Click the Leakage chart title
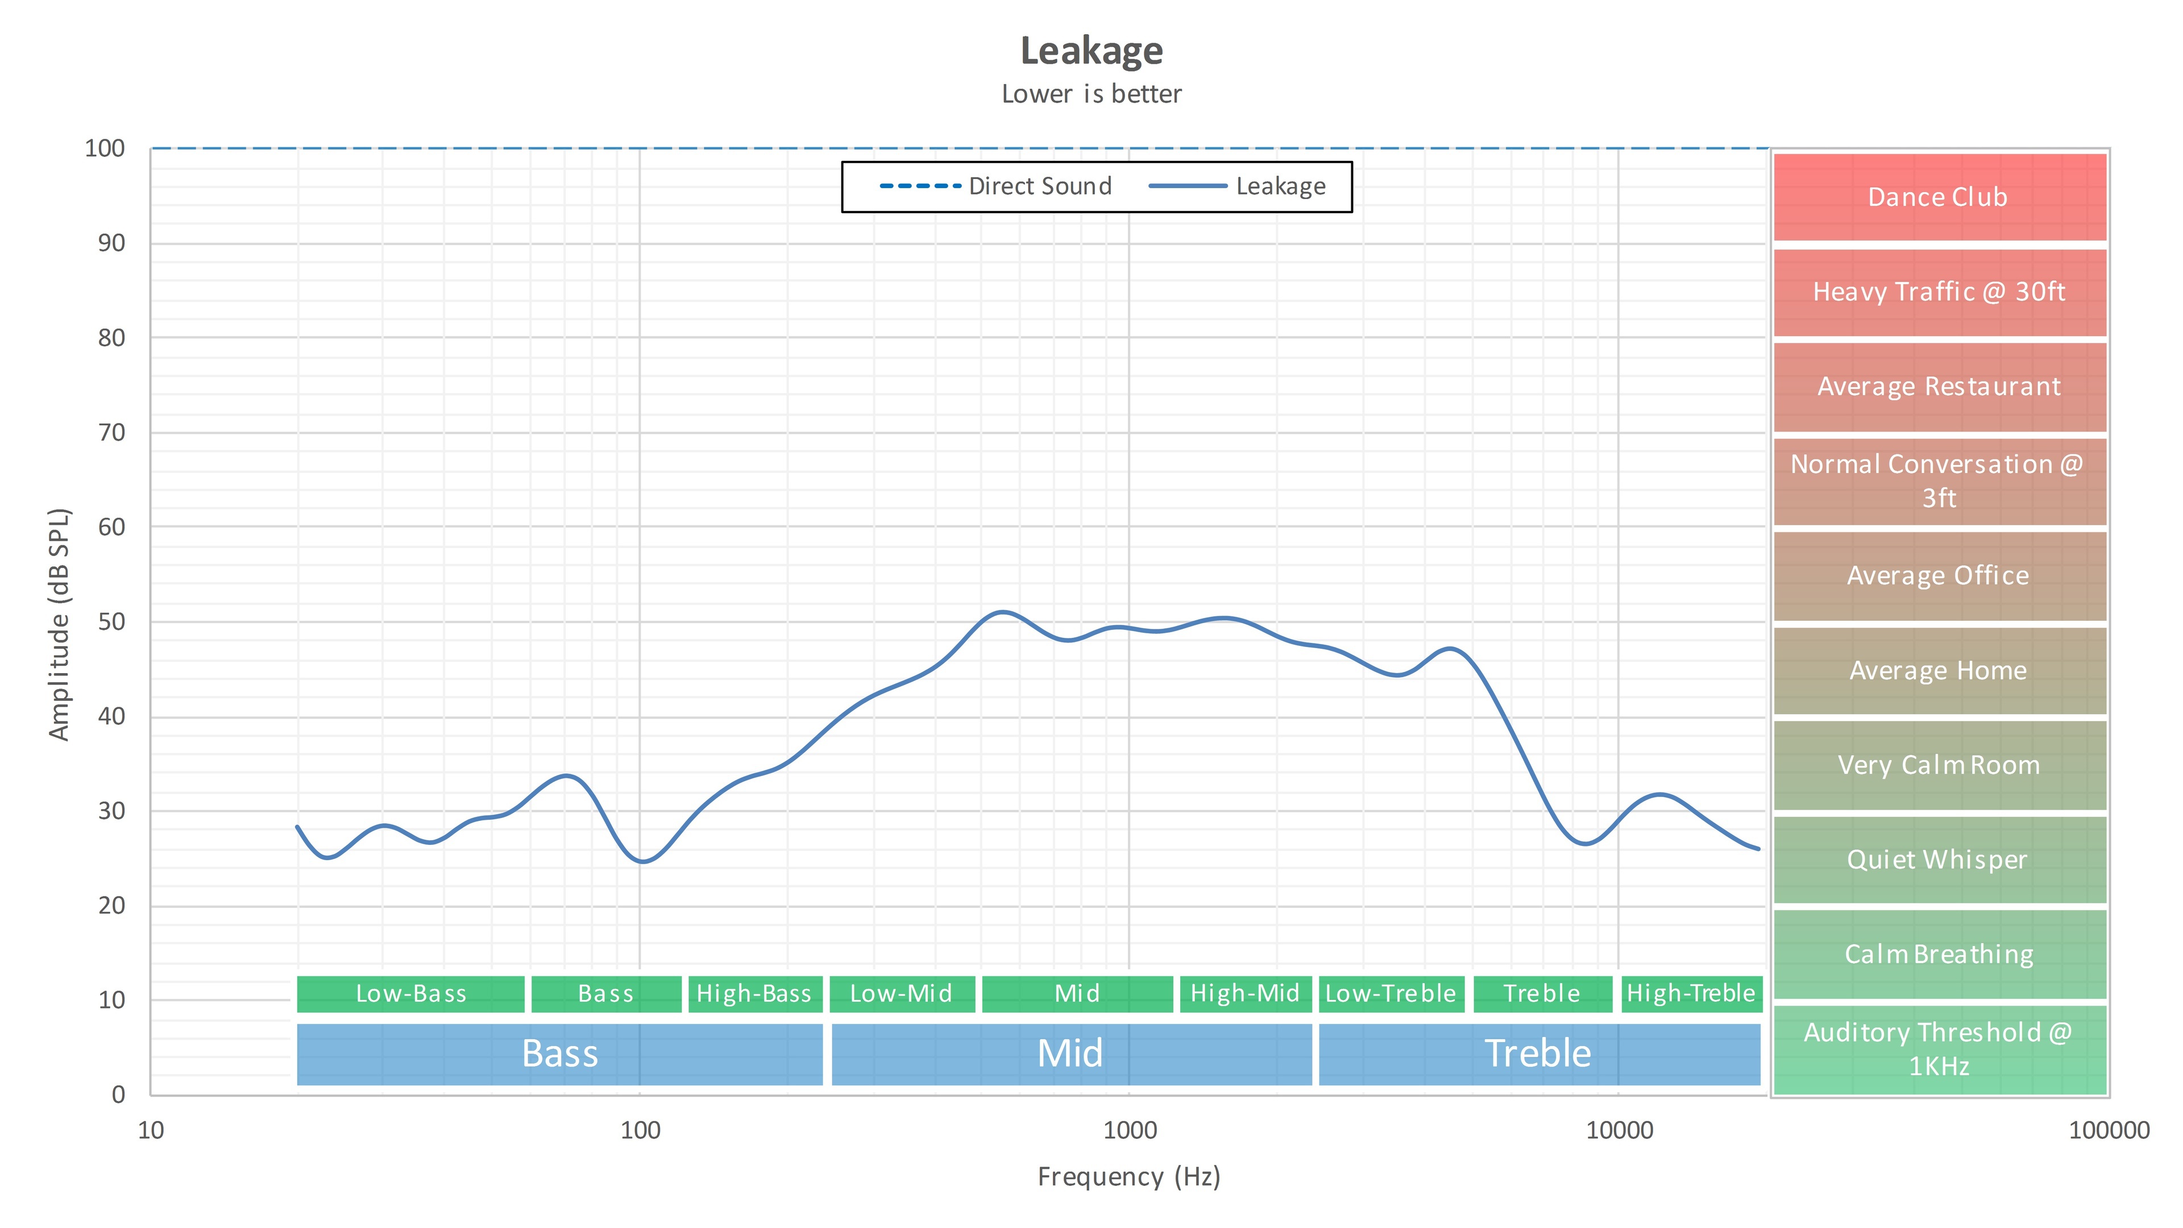2183x1228 pixels. click(x=1091, y=51)
